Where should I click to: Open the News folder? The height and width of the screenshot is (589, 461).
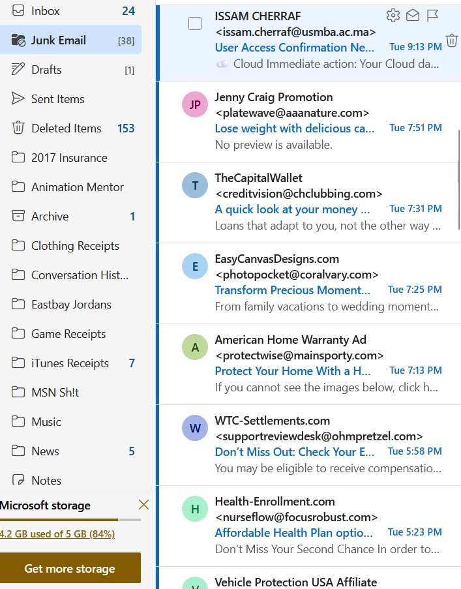coord(70,451)
